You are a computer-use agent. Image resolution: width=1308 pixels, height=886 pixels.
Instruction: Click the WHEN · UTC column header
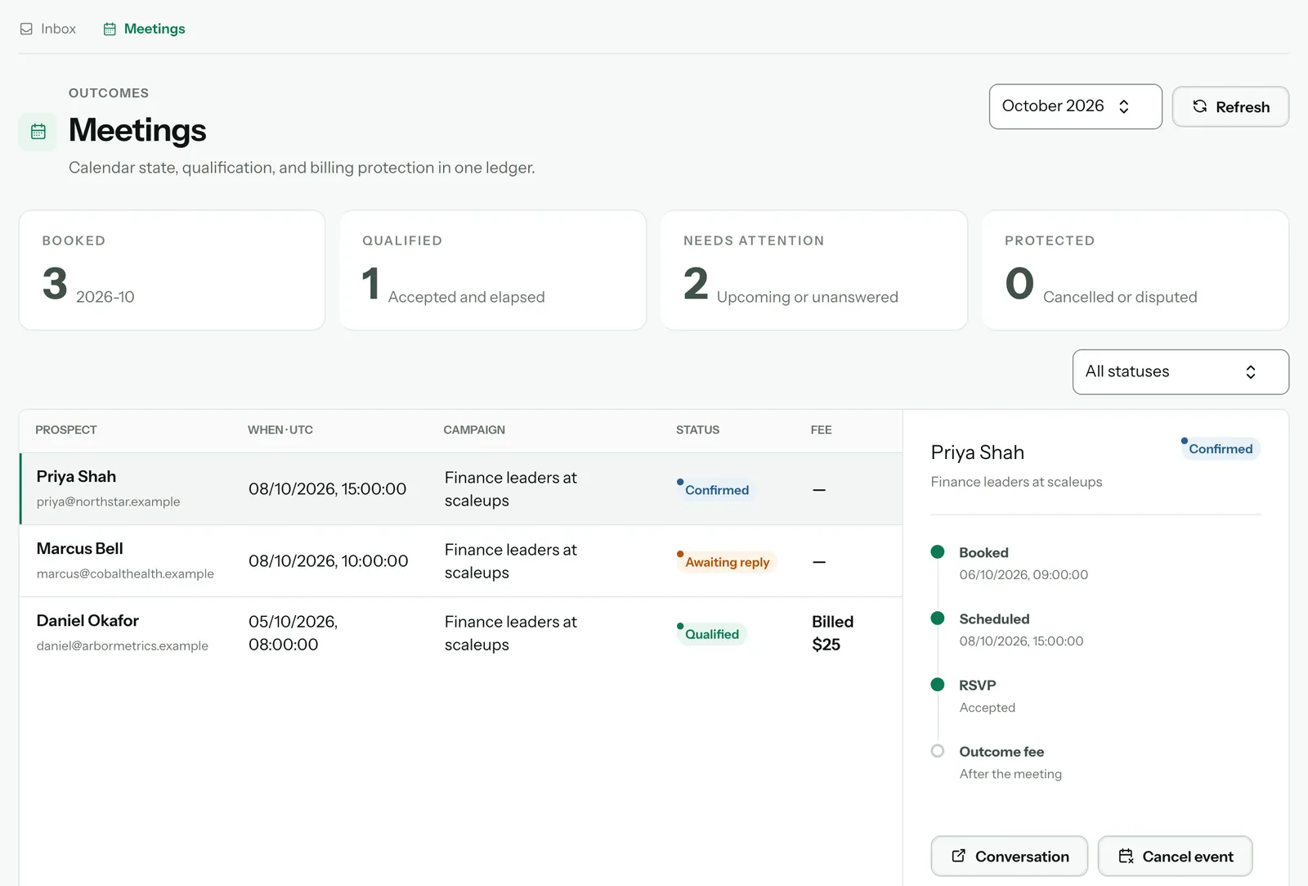point(280,430)
